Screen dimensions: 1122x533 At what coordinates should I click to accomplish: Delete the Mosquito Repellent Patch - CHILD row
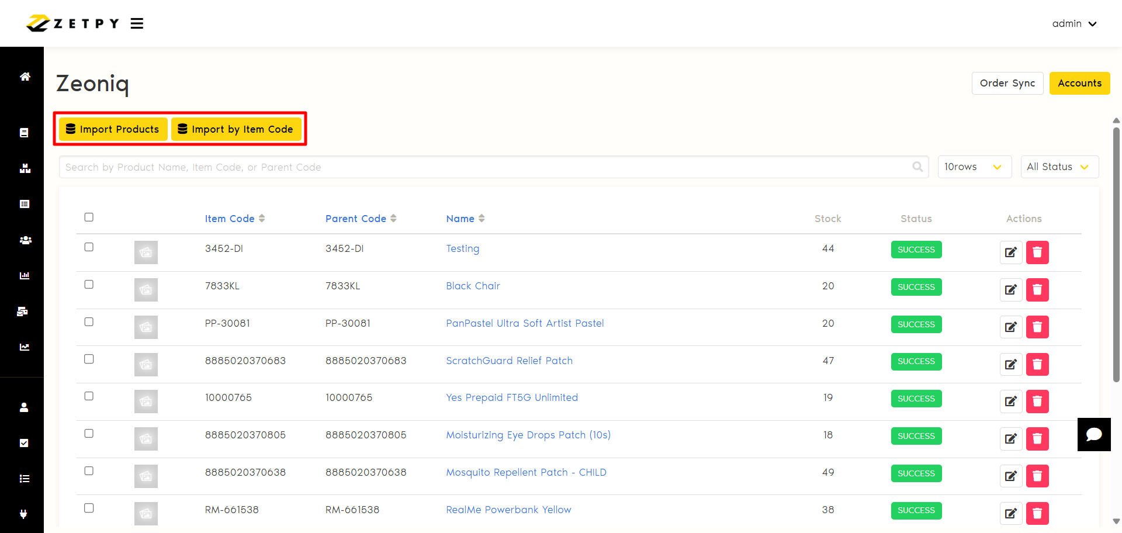click(1037, 476)
